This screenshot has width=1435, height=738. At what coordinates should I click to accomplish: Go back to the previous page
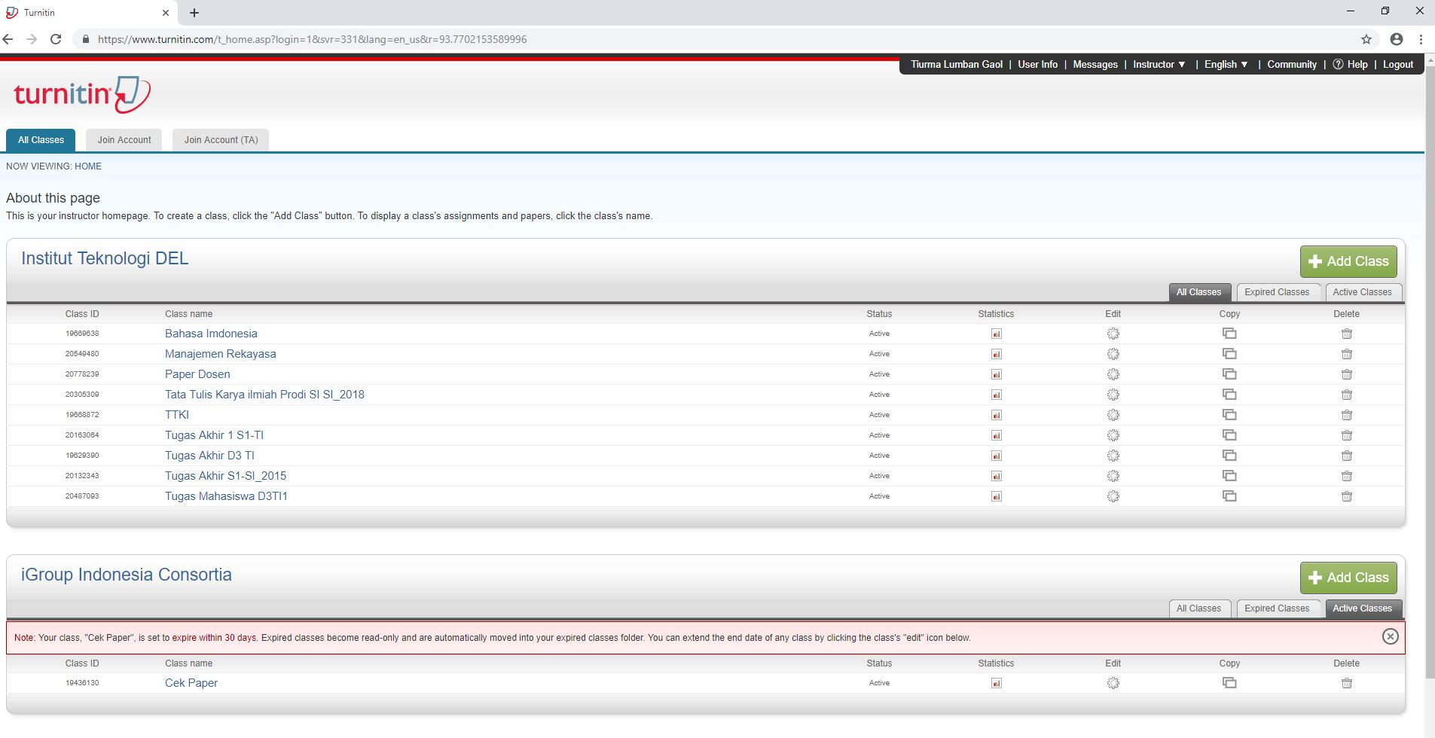click(x=8, y=39)
